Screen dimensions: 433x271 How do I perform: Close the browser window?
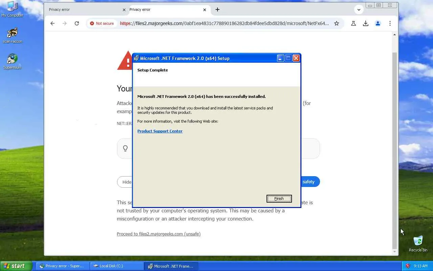390,5
